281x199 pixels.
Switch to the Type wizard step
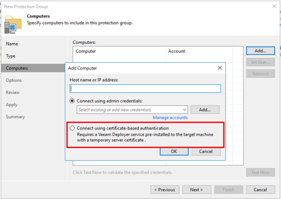11,56
